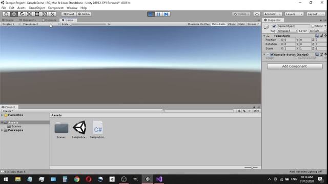Open the Tag Untagged dropdown
328x184 pixels.
coord(287,31)
